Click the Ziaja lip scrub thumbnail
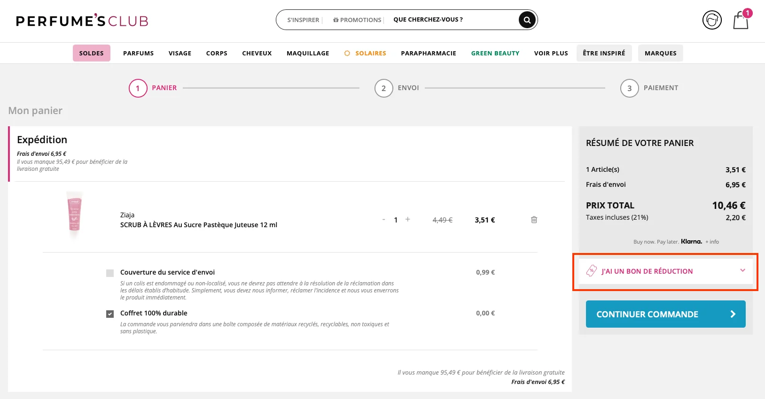The height and width of the screenshot is (399, 765). (74, 215)
